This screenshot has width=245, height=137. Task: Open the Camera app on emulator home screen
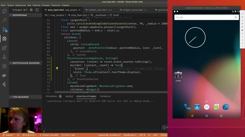click(x=178, y=76)
